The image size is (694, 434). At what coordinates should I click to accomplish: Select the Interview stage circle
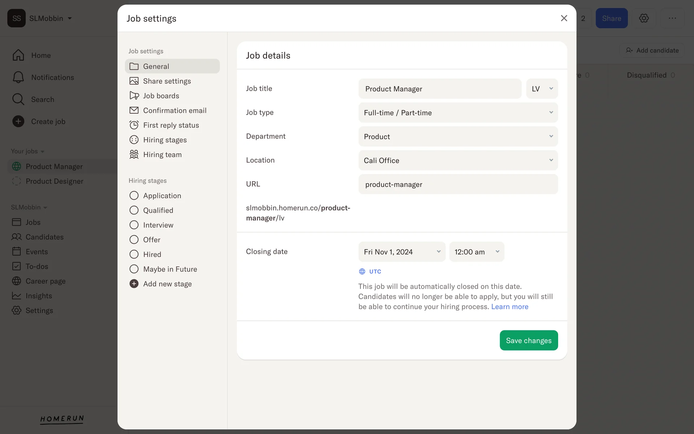coord(134,225)
